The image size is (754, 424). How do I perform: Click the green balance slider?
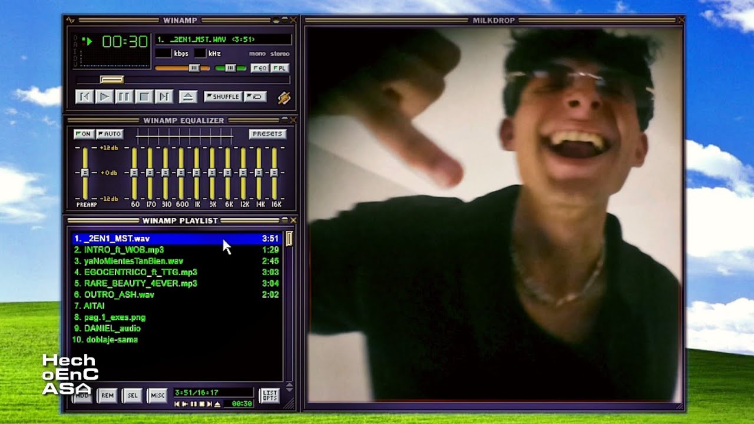tap(231, 68)
